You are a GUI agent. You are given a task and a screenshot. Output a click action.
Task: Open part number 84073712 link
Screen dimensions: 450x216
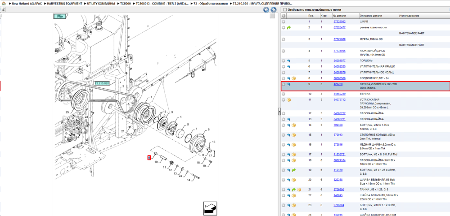339,100
